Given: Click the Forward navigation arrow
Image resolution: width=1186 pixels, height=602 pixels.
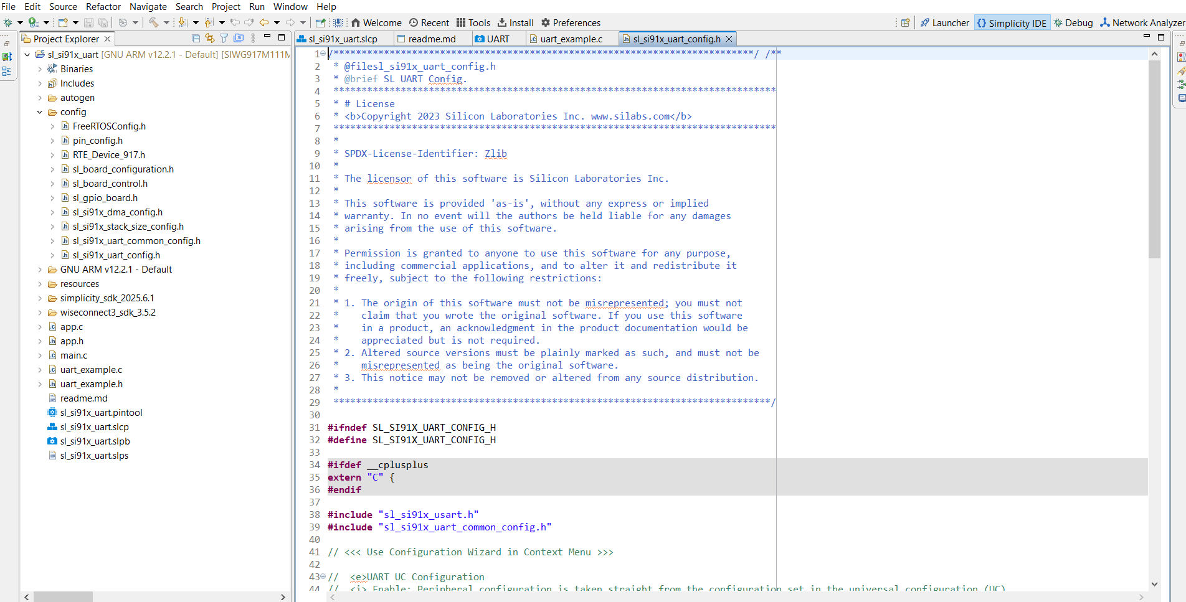Looking at the screenshot, I should [x=290, y=22].
